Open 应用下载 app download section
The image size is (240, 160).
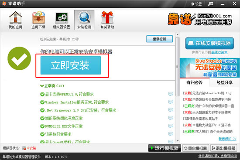(38, 20)
